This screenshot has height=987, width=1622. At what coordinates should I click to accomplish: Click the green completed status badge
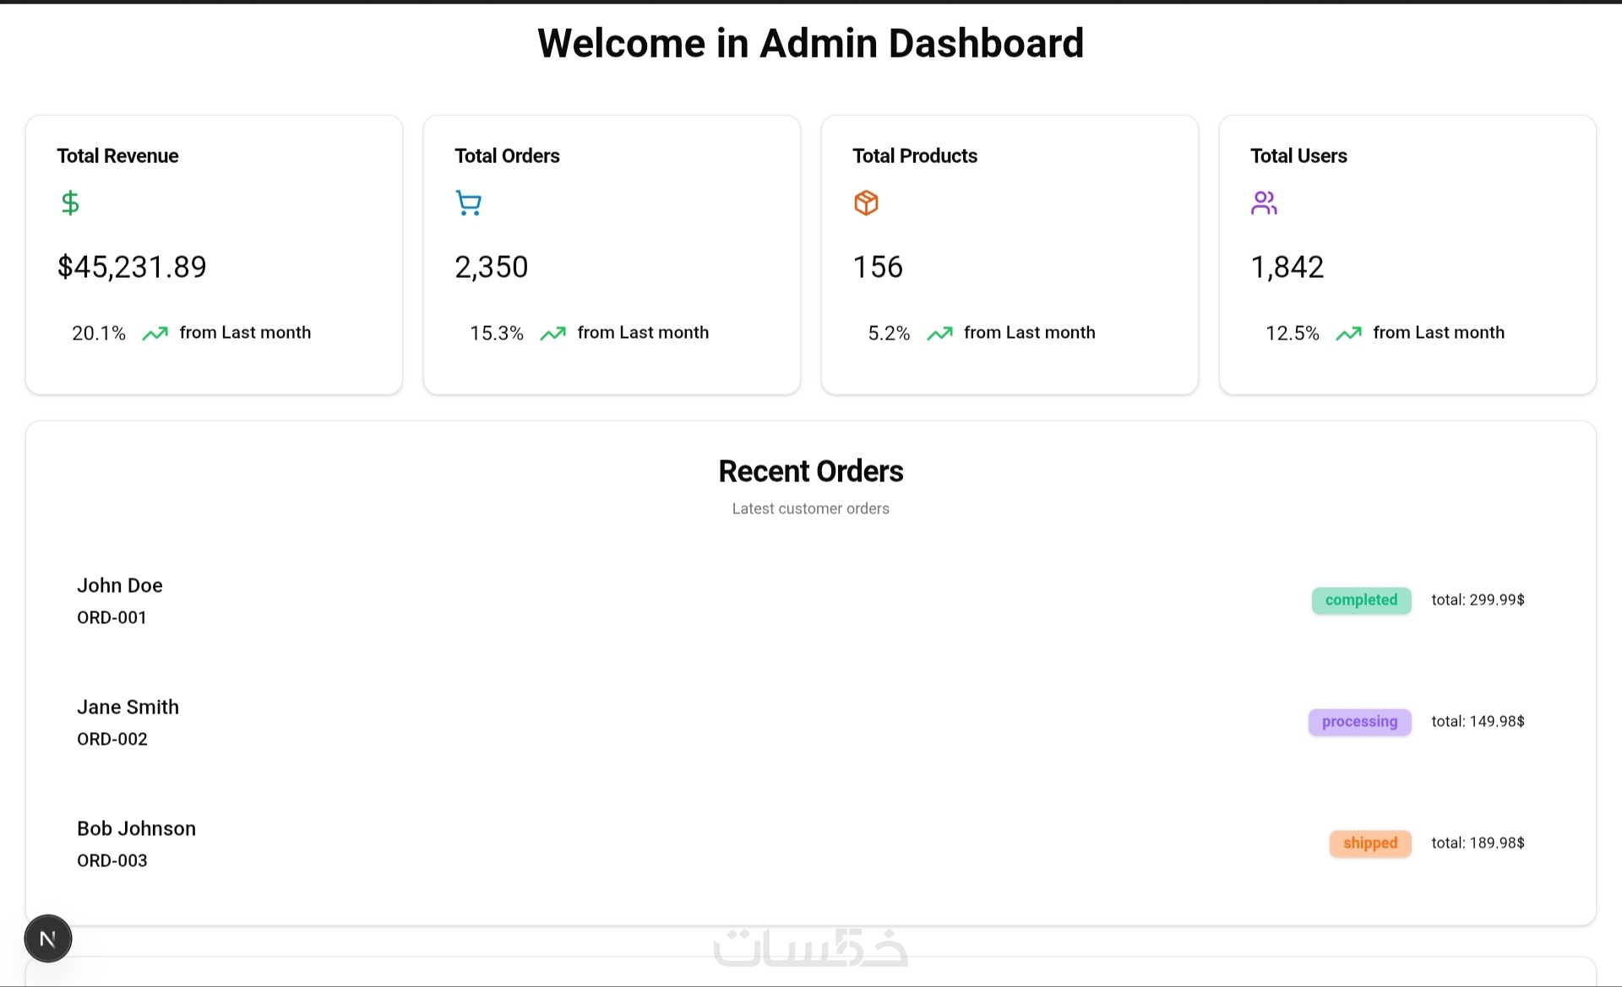(1361, 600)
